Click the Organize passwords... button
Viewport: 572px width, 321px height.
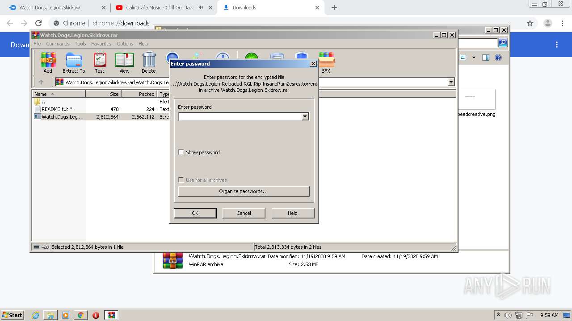tap(244, 191)
